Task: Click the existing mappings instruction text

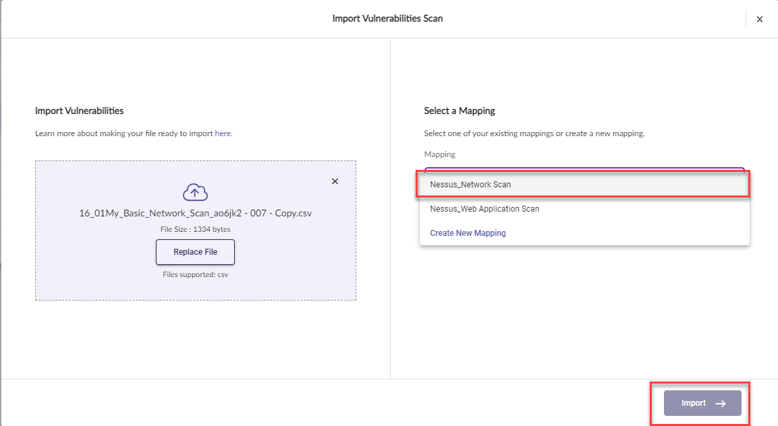Action: coord(534,133)
